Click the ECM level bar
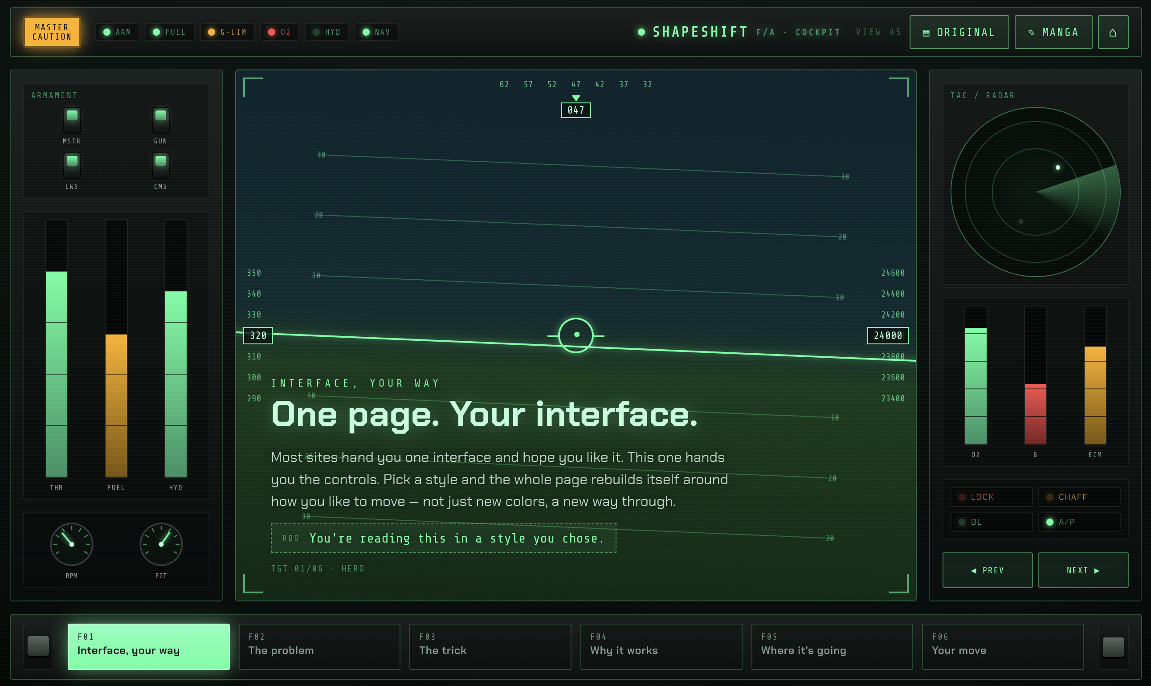1151x686 pixels. [1094, 375]
